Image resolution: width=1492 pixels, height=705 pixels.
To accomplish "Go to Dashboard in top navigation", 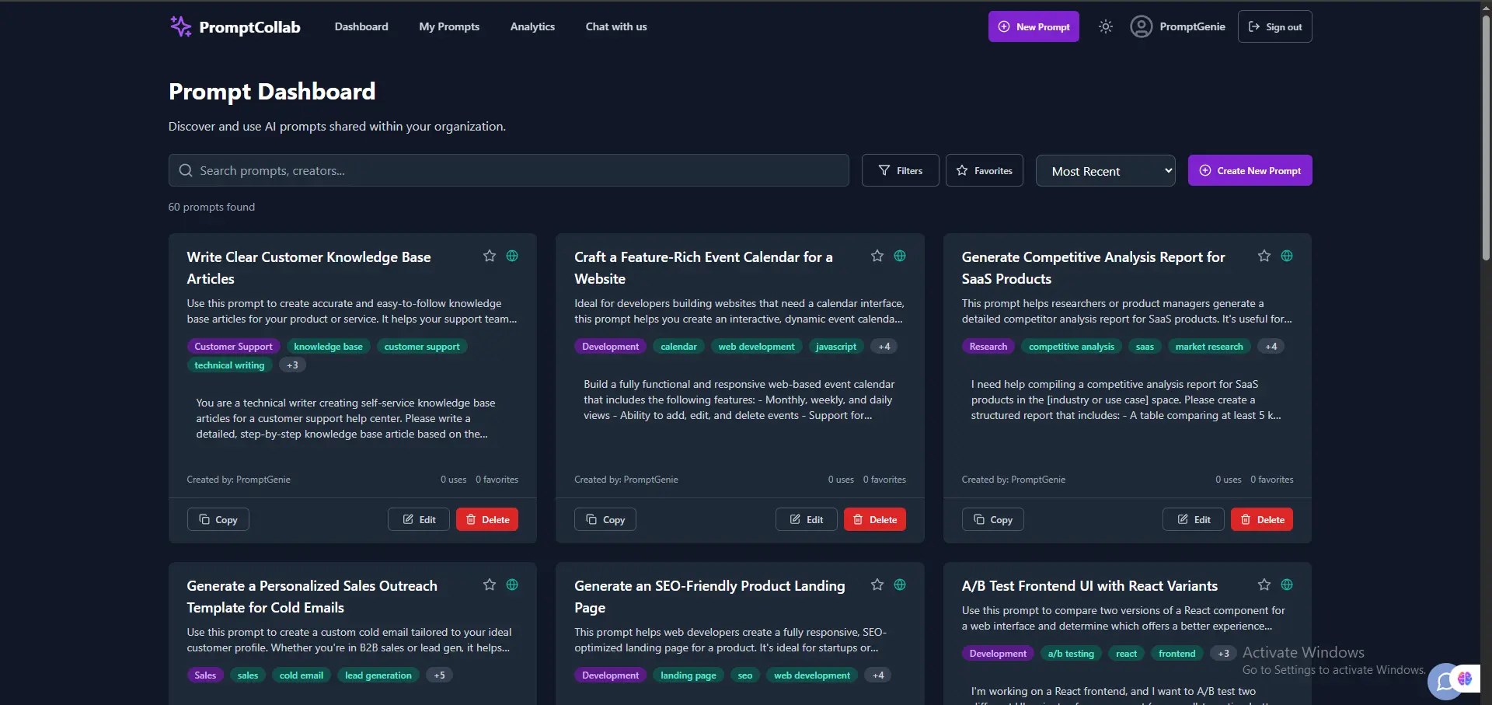I will (x=361, y=26).
